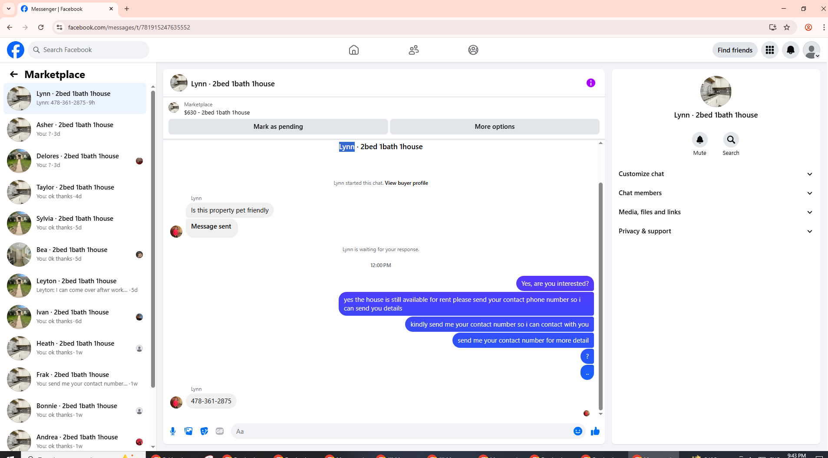Click the Mark as pending button
The width and height of the screenshot is (828, 458).
(278, 127)
